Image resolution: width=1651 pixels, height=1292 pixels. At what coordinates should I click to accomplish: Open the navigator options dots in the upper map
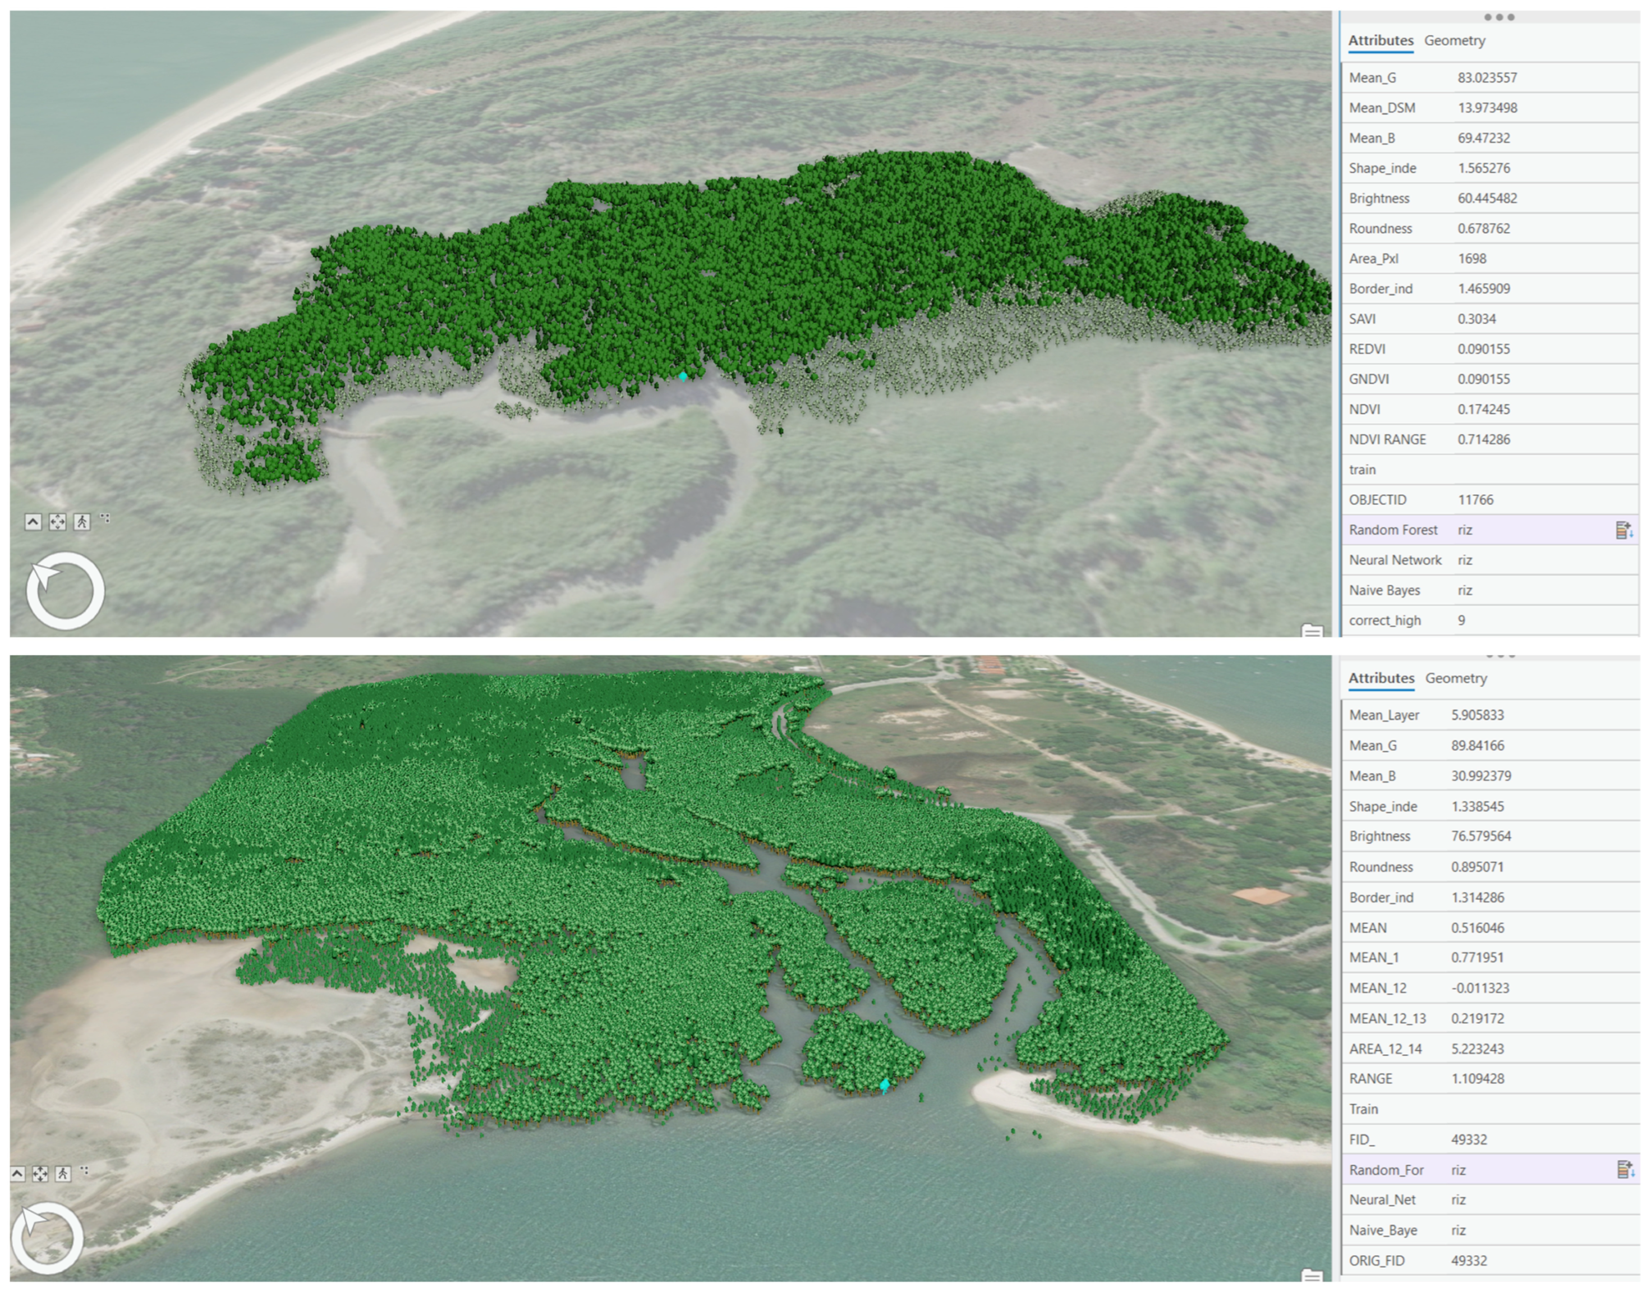pos(105,518)
